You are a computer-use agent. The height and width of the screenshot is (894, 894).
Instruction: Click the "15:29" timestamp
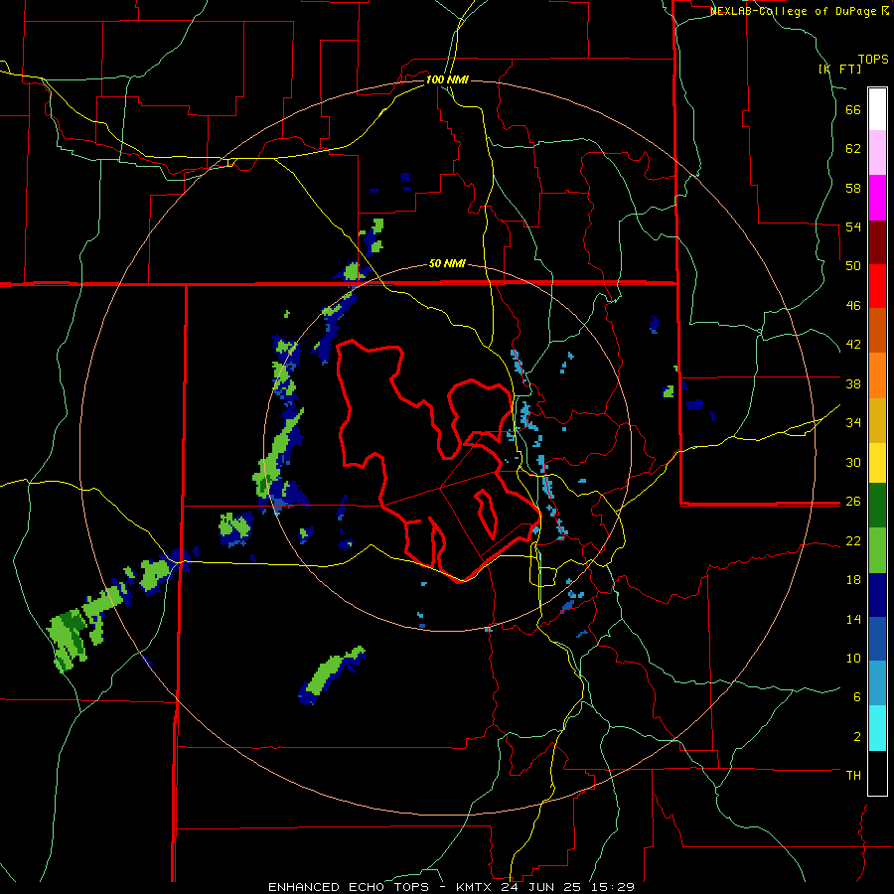(613, 887)
